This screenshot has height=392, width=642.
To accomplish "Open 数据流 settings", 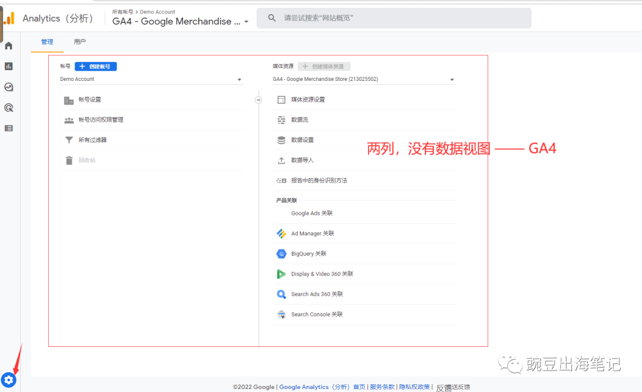I will (300, 120).
